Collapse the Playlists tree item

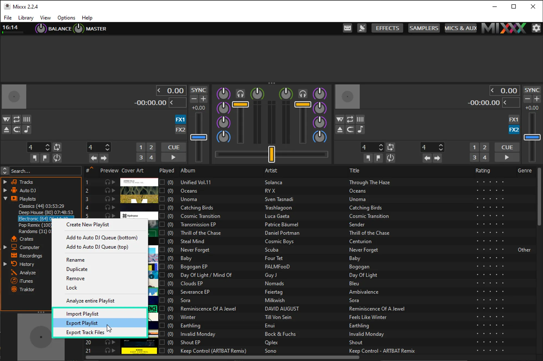[x=5, y=199]
